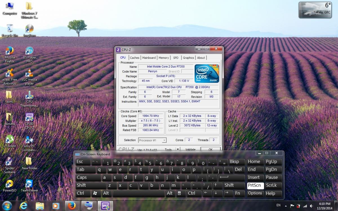The height and width of the screenshot is (211, 338).
Task: Switch to Firefox on the taskbar
Action: pos(73,206)
